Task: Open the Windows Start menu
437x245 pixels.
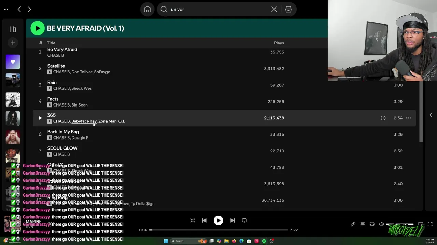Action: coord(166,241)
